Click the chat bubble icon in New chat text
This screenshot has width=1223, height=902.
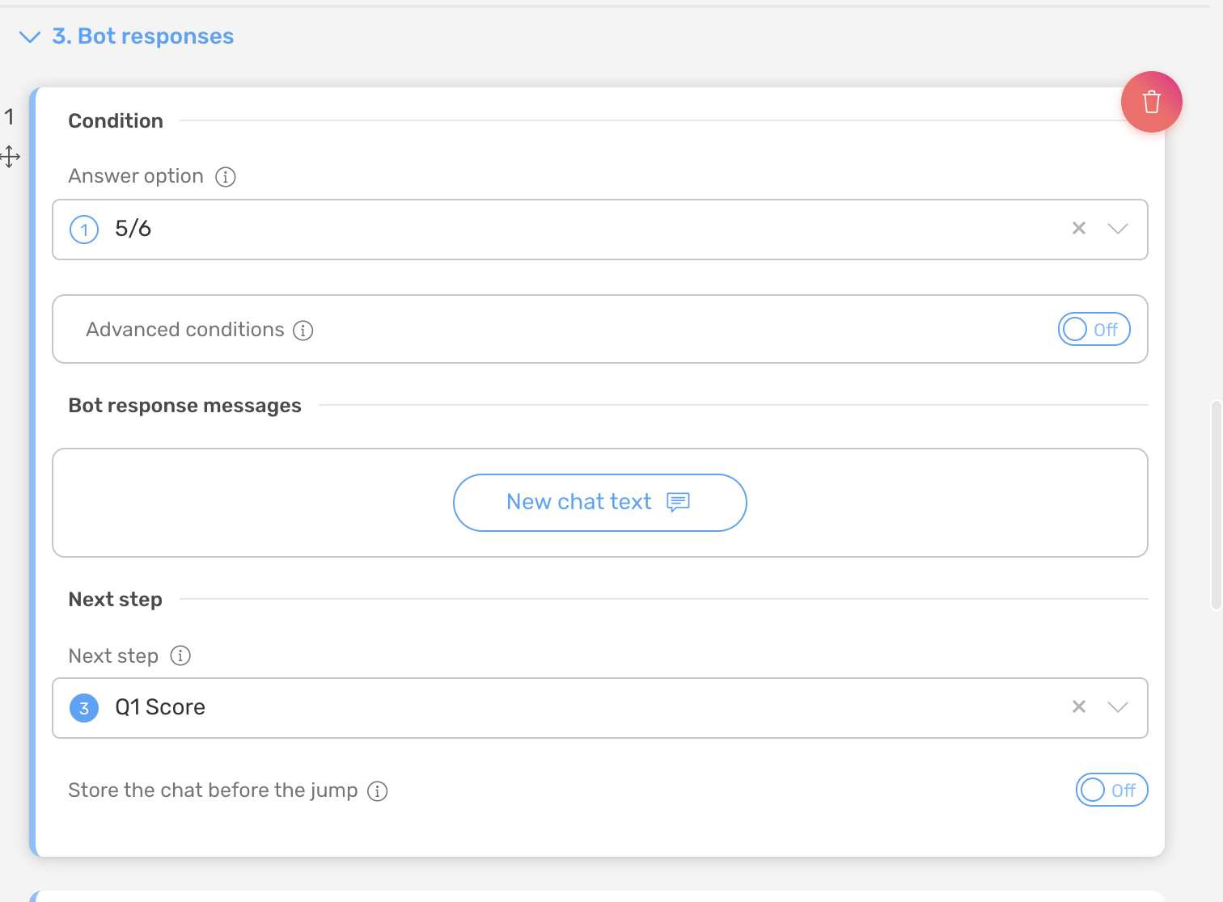679,502
